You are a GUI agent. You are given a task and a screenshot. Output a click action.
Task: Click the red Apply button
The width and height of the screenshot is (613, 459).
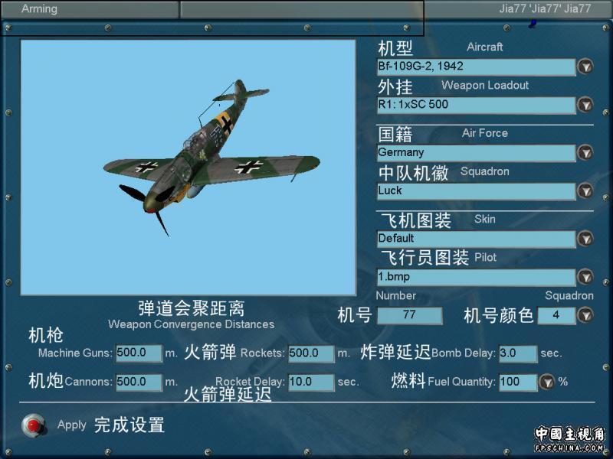[34, 425]
